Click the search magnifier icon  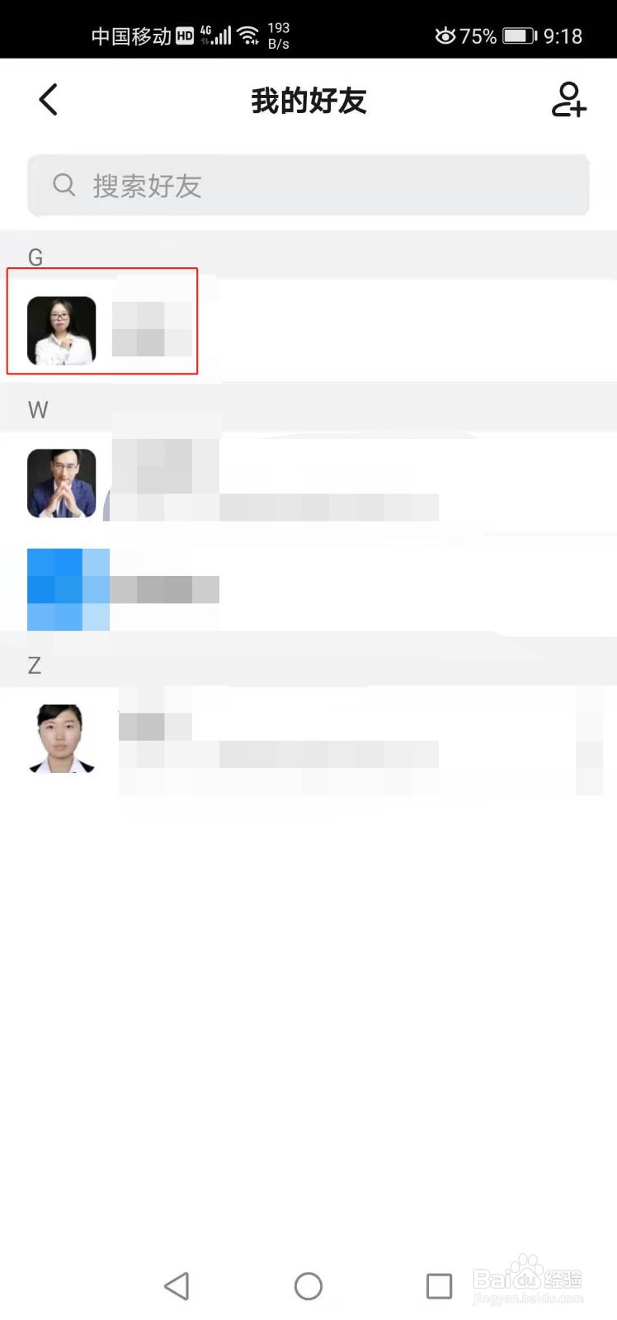tap(64, 185)
